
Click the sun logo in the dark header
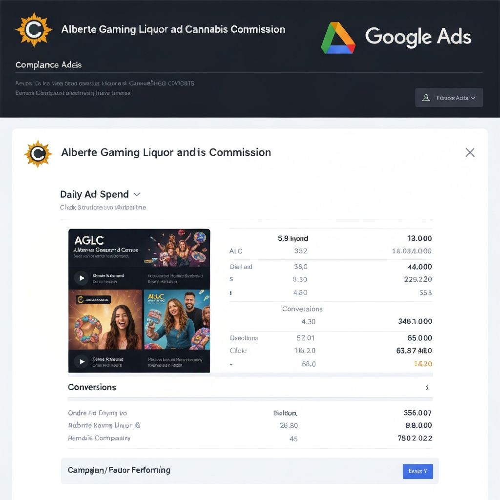click(x=34, y=30)
